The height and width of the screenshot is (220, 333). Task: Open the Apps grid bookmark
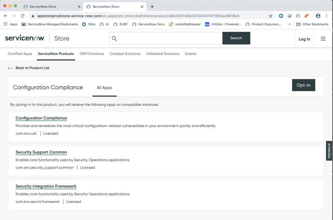(x=11, y=24)
